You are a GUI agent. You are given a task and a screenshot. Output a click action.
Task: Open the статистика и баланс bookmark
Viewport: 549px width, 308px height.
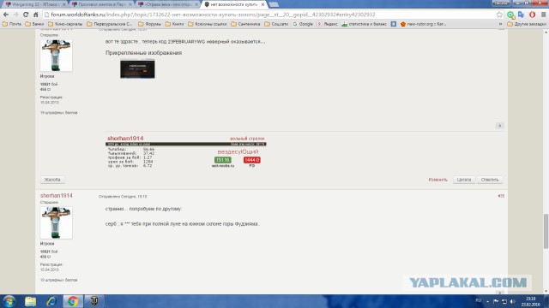coord(364,24)
